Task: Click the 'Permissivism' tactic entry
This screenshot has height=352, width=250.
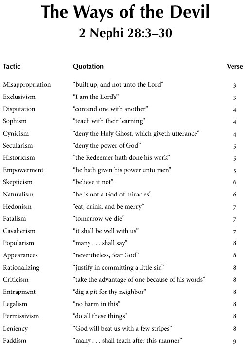Action: (21, 316)
